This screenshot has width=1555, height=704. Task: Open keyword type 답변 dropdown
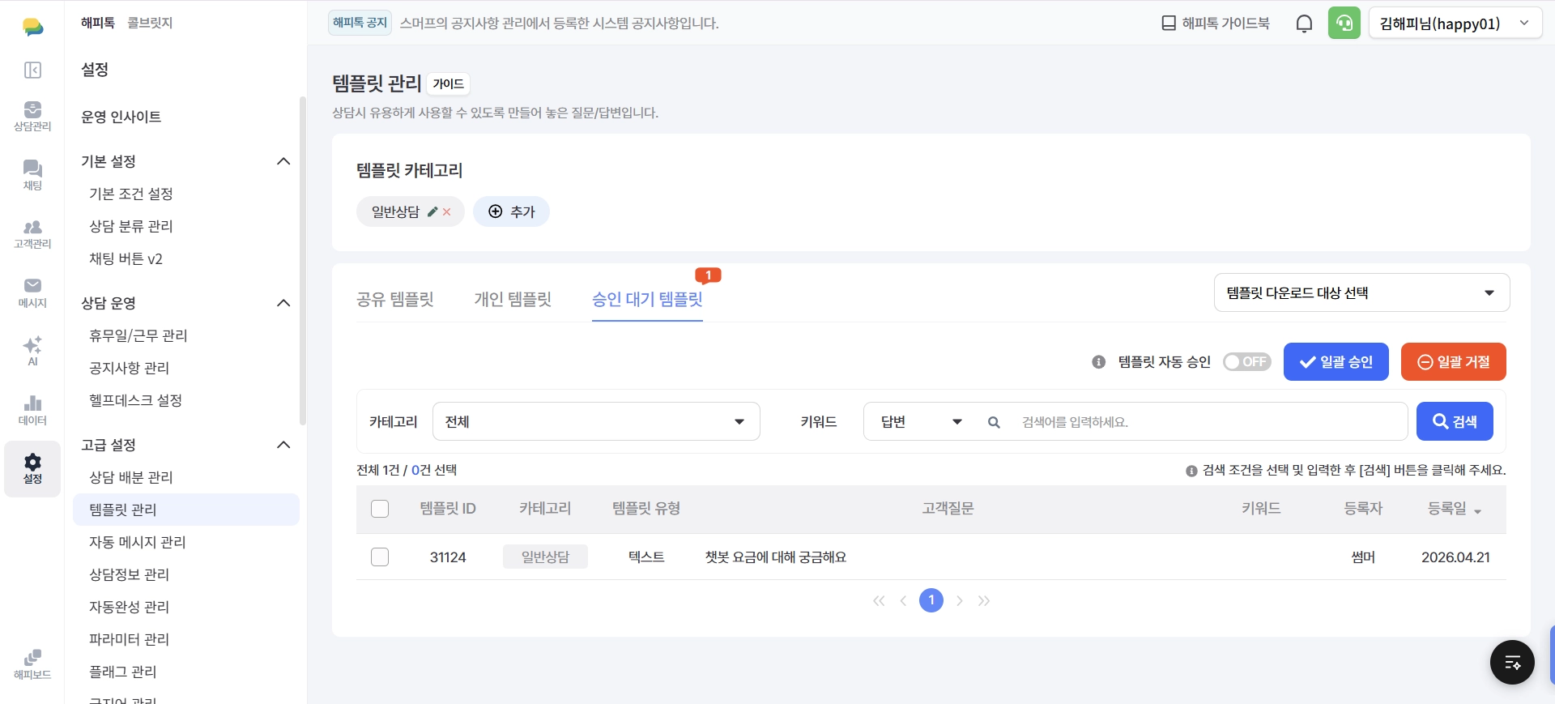pyautogui.click(x=922, y=421)
